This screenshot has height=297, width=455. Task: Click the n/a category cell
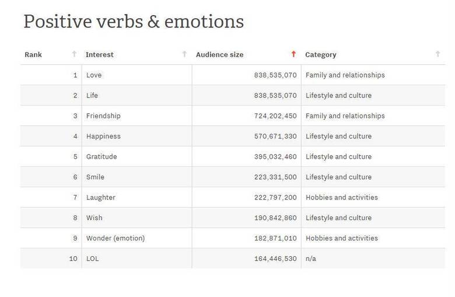311,259
